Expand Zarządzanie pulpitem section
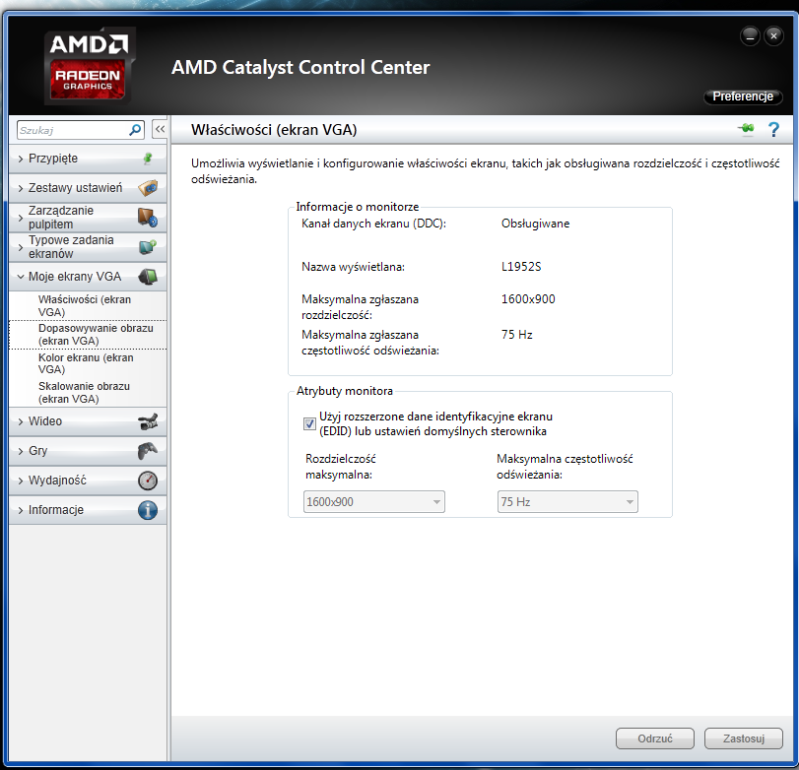 tap(88, 218)
